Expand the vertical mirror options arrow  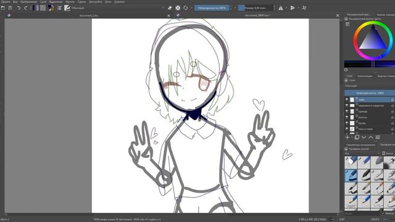coord(298,8)
